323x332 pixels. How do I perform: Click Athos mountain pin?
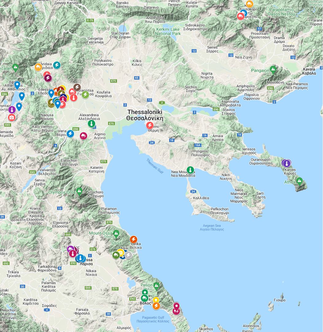pos(299,181)
